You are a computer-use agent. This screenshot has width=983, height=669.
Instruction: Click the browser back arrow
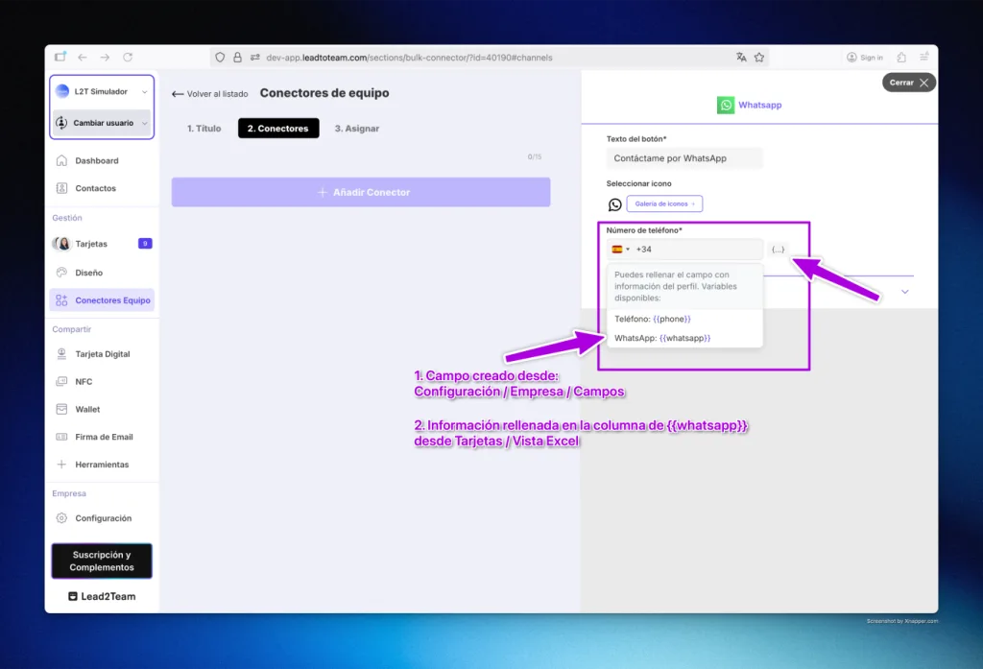click(x=83, y=57)
